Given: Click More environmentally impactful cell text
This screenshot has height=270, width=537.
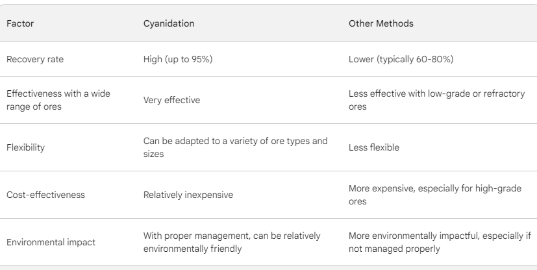Looking at the screenshot, I should 440,242.
